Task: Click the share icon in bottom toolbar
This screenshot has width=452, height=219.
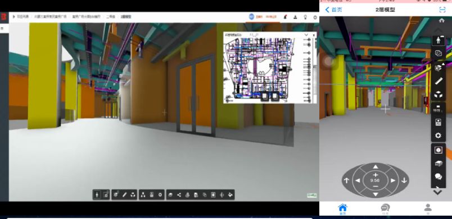Action: (179, 195)
